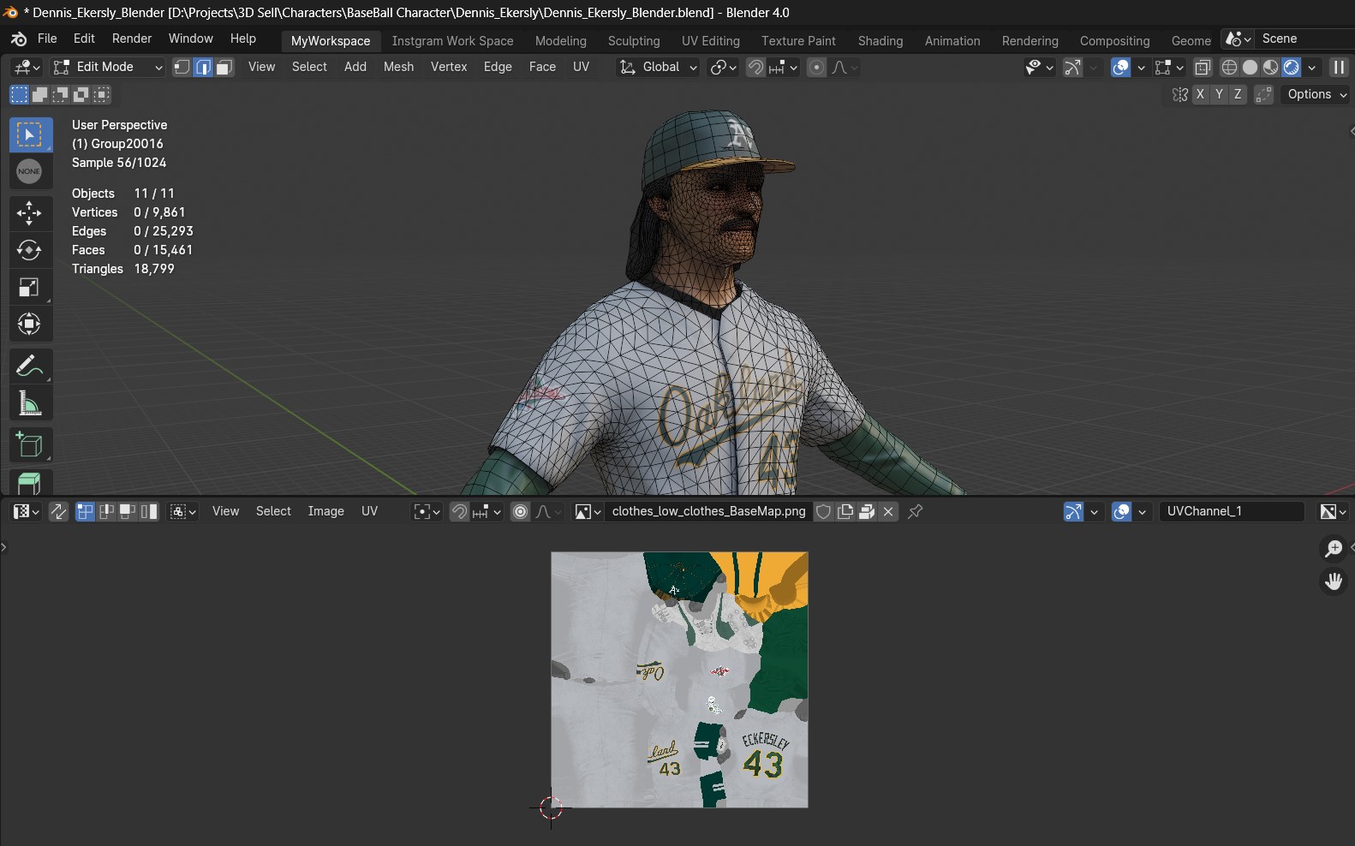This screenshot has width=1355, height=846.
Task: Toggle proportional editing in 3D viewport
Action: [817, 67]
